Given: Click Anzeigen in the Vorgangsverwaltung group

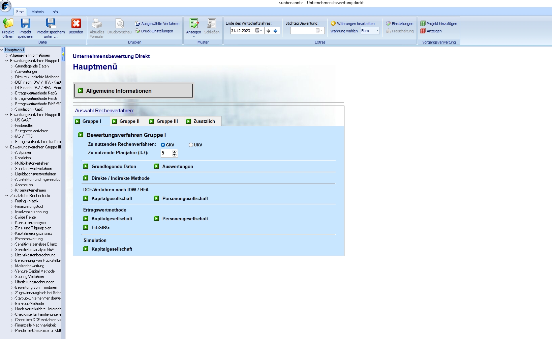Looking at the screenshot, I should [x=431, y=31].
